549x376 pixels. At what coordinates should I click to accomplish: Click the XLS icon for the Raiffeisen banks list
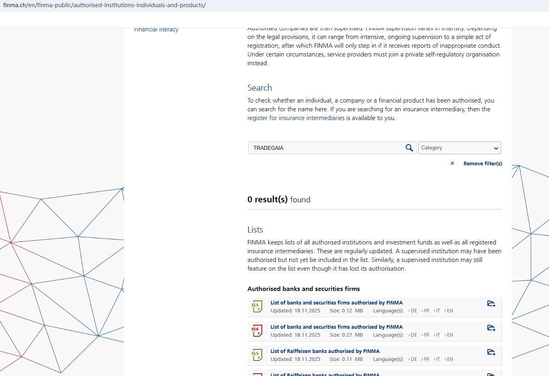(x=257, y=355)
